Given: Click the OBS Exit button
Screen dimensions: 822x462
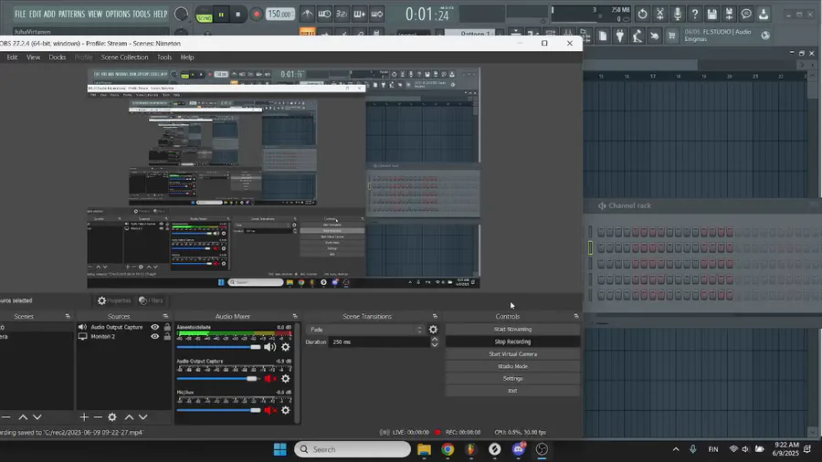Looking at the screenshot, I should click(x=512, y=390).
